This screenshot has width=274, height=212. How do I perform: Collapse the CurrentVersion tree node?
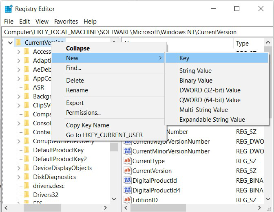tap(10, 42)
